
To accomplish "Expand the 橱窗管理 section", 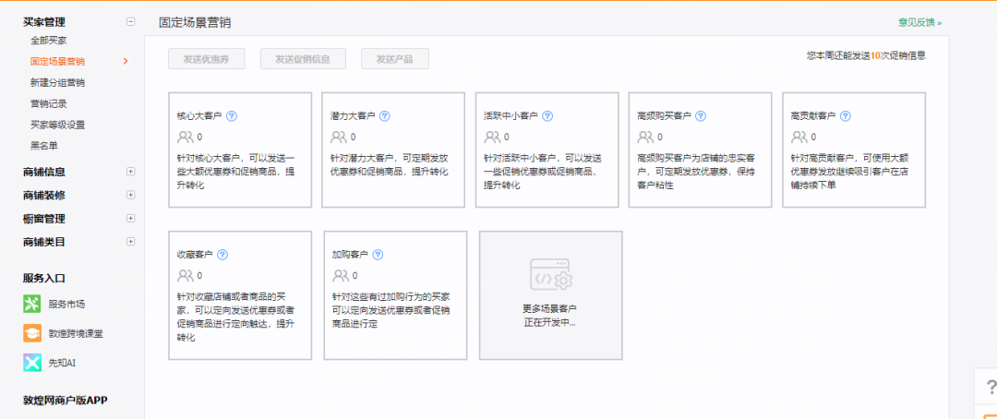I will pos(131,218).
